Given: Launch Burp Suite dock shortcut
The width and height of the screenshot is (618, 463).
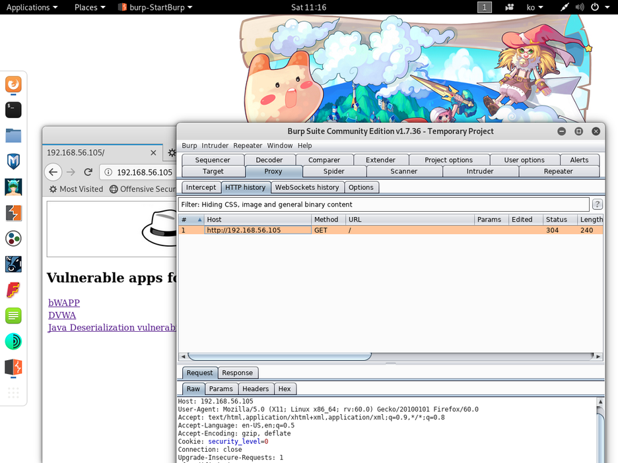Looking at the screenshot, I should click(x=13, y=213).
